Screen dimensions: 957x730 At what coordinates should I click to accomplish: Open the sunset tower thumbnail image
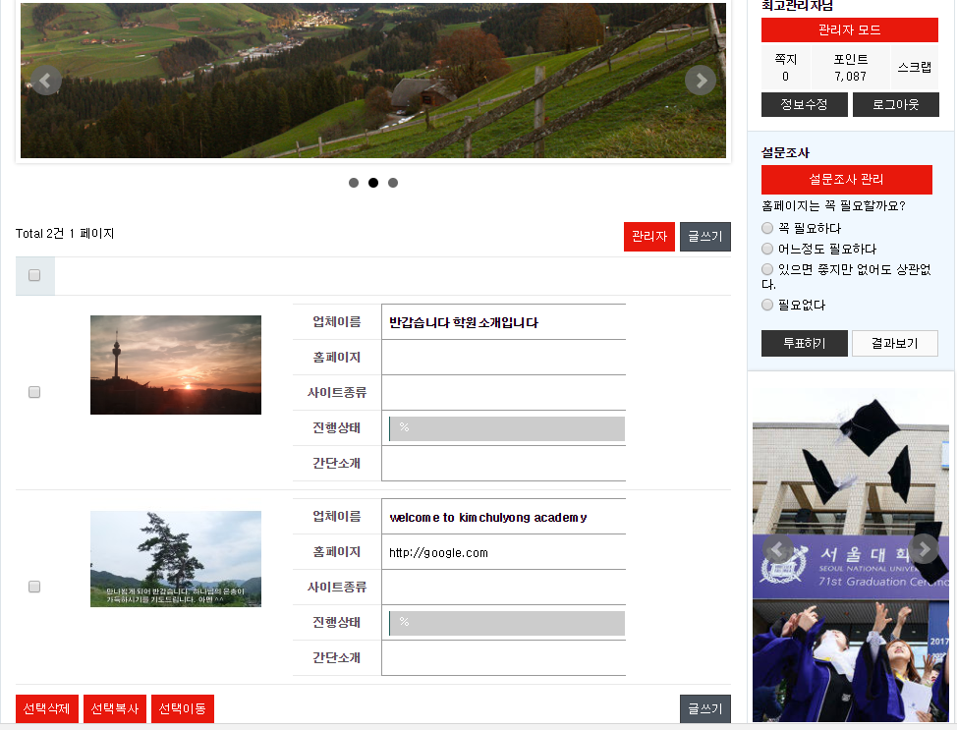click(x=176, y=365)
